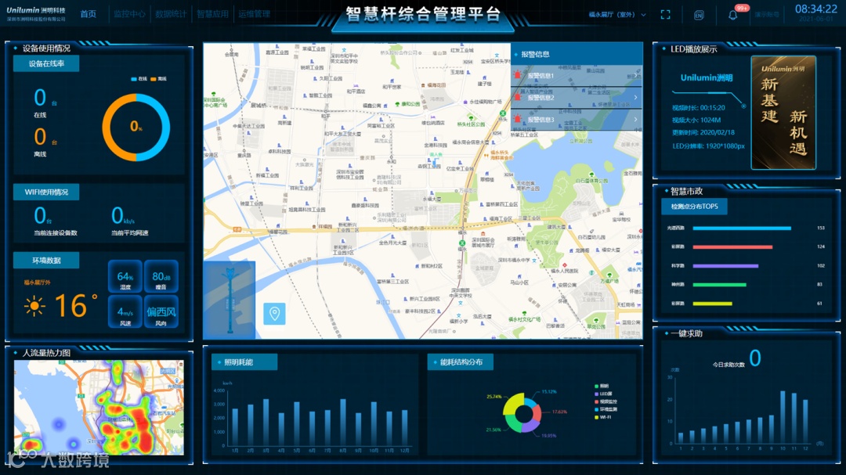Screen dimensions: 846x475
Task: Expand 报警信息2 with its chevron arrow
Action: pyautogui.click(x=635, y=98)
